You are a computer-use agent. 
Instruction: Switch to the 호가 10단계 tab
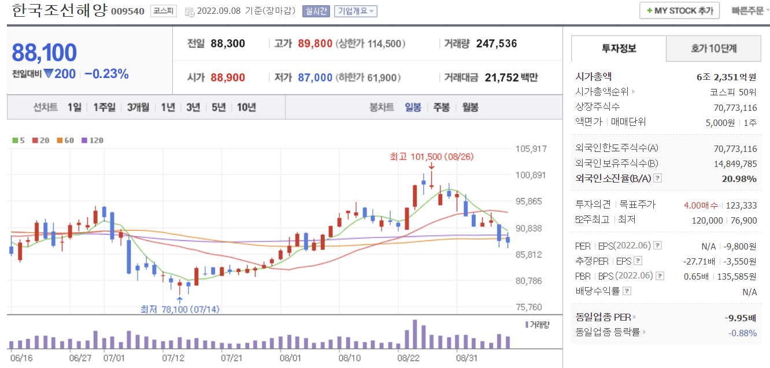[713, 49]
